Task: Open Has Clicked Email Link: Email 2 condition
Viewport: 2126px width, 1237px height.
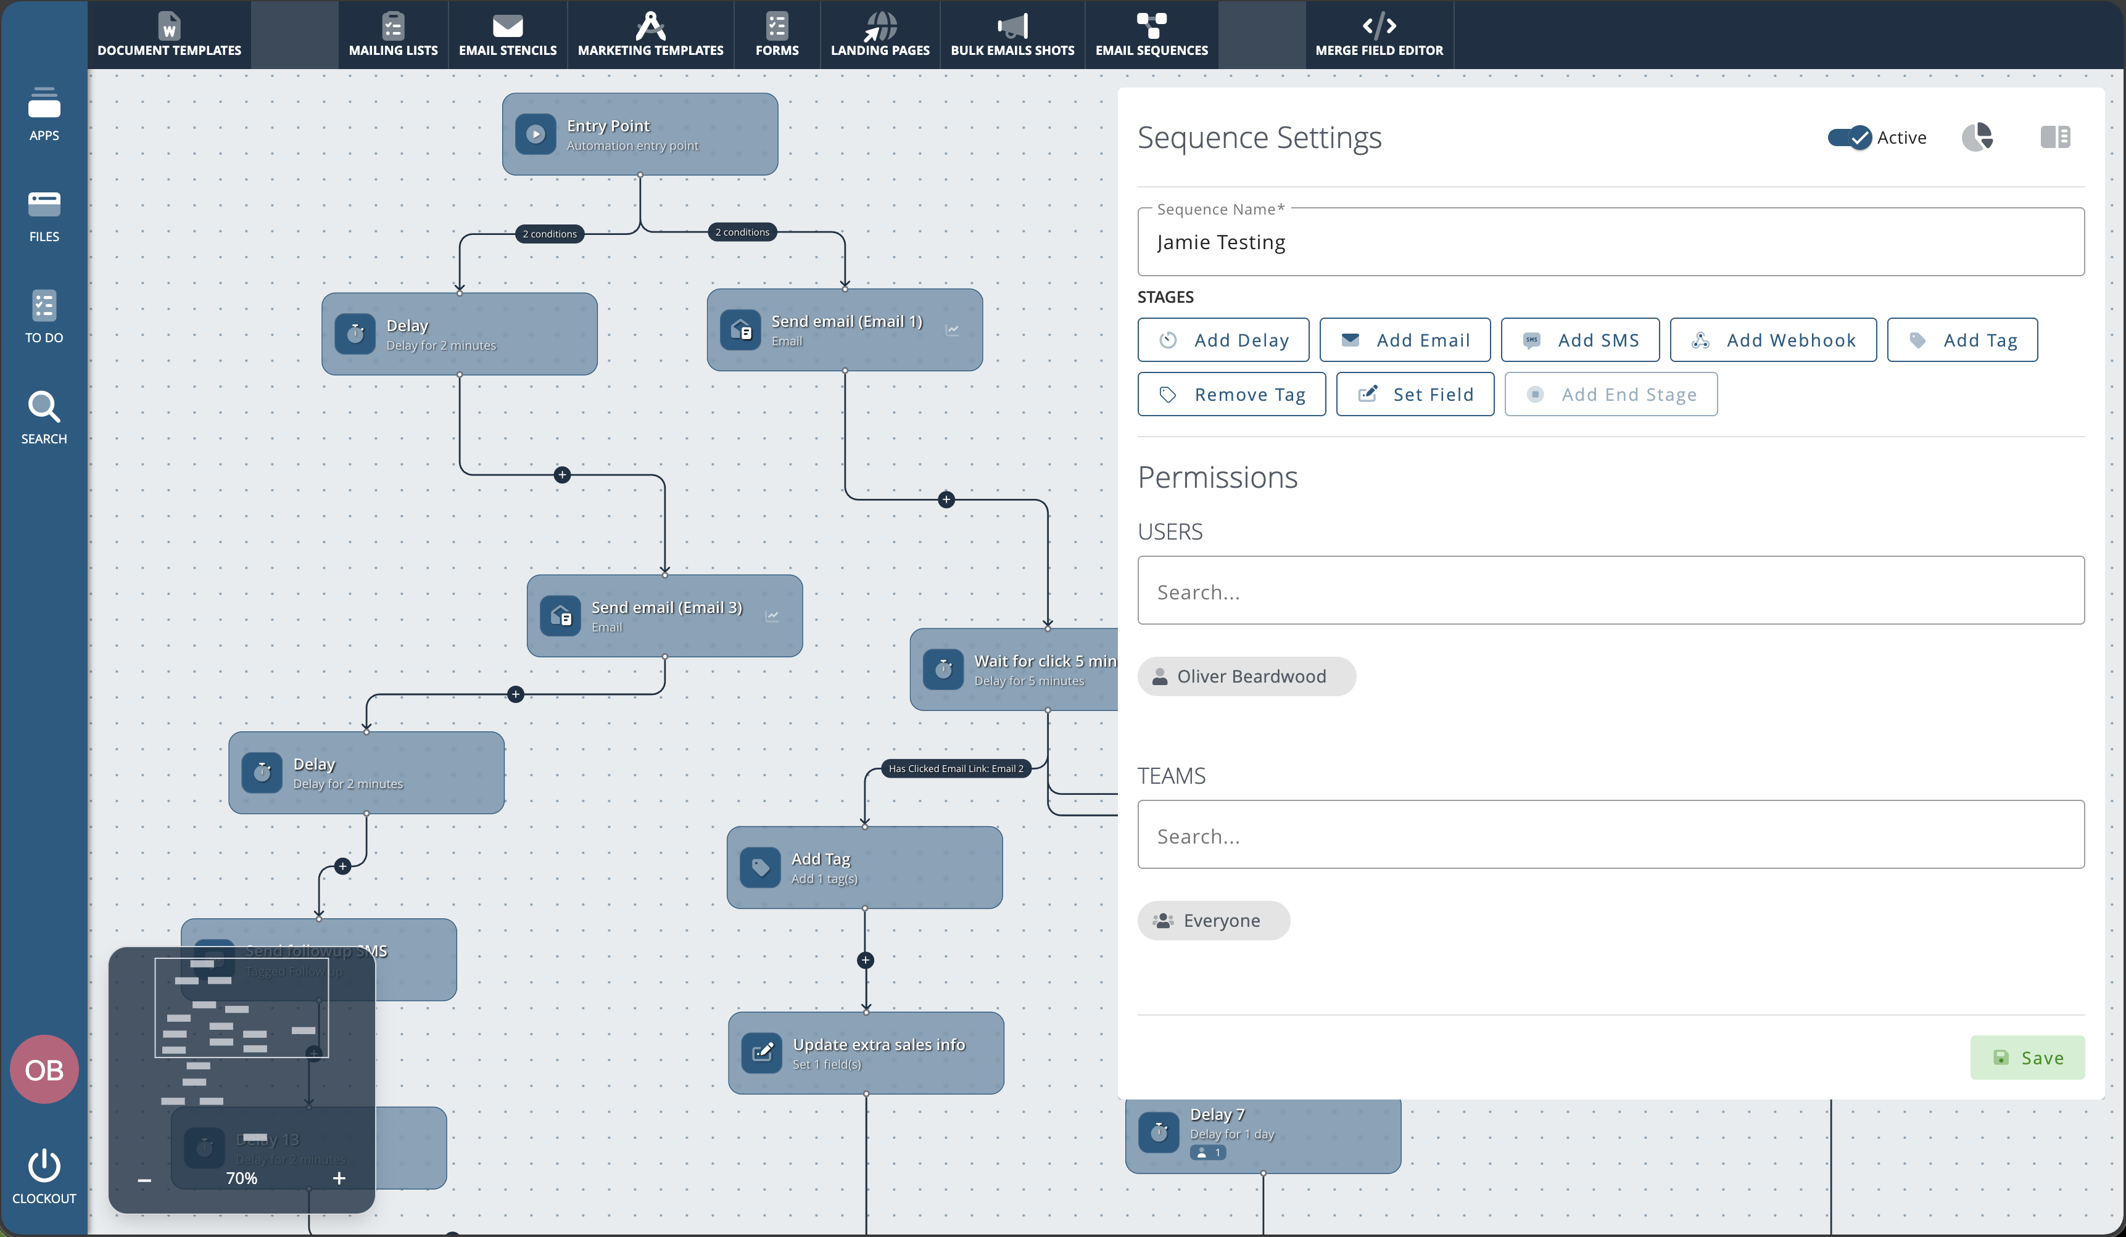Action: tap(956, 768)
